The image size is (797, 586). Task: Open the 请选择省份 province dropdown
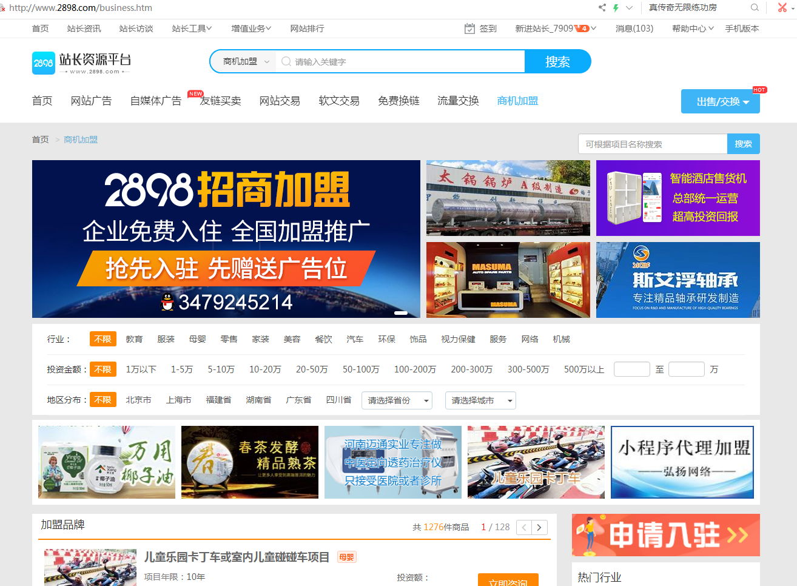coord(397,400)
